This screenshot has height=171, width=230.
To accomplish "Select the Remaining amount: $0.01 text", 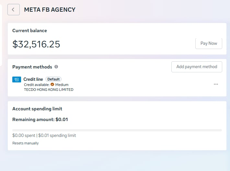I will (x=40, y=119).
